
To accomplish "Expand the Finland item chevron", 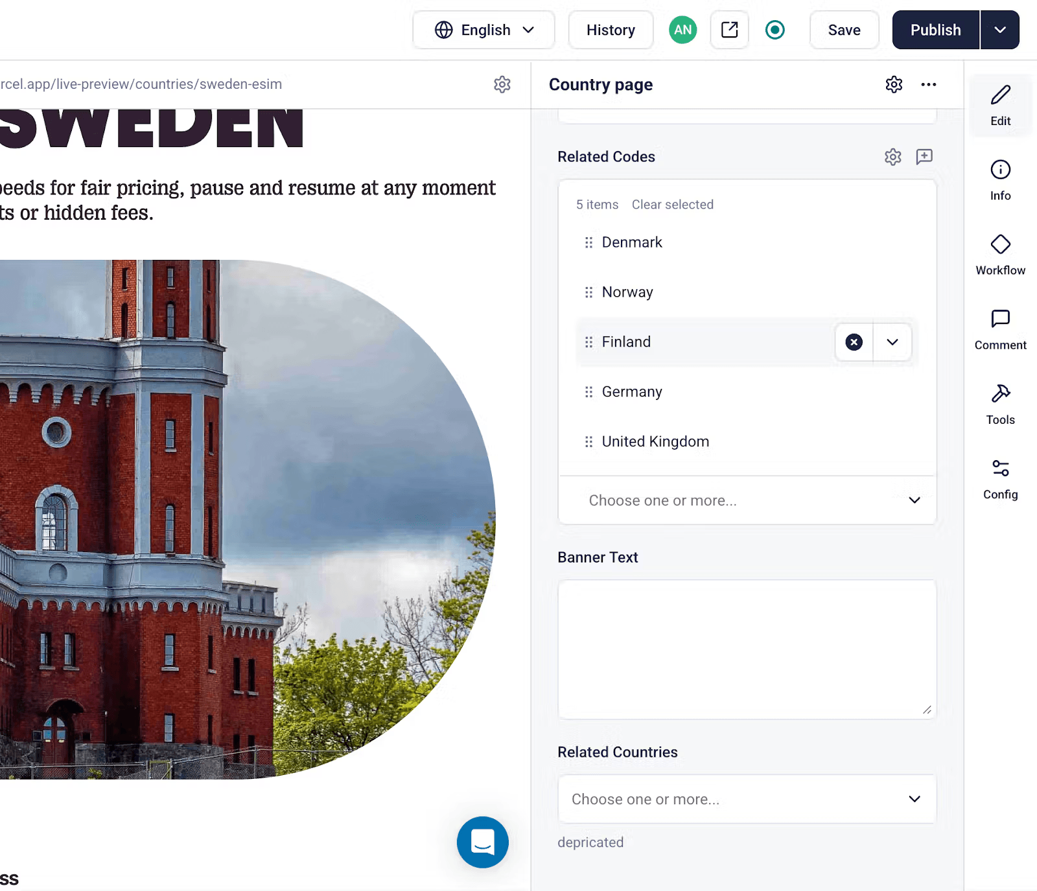I will tap(892, 342).
